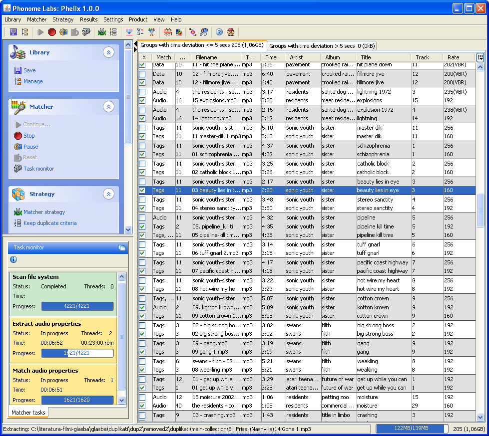The image size is (489, 436).
Task: Collapse the Library panel chevron
Action: pos(108,52)
